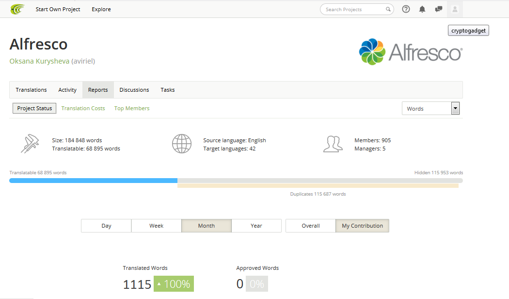Switch to the Discussions tab
The width and height of the screenshot is (509, 299).
(134, 90)
